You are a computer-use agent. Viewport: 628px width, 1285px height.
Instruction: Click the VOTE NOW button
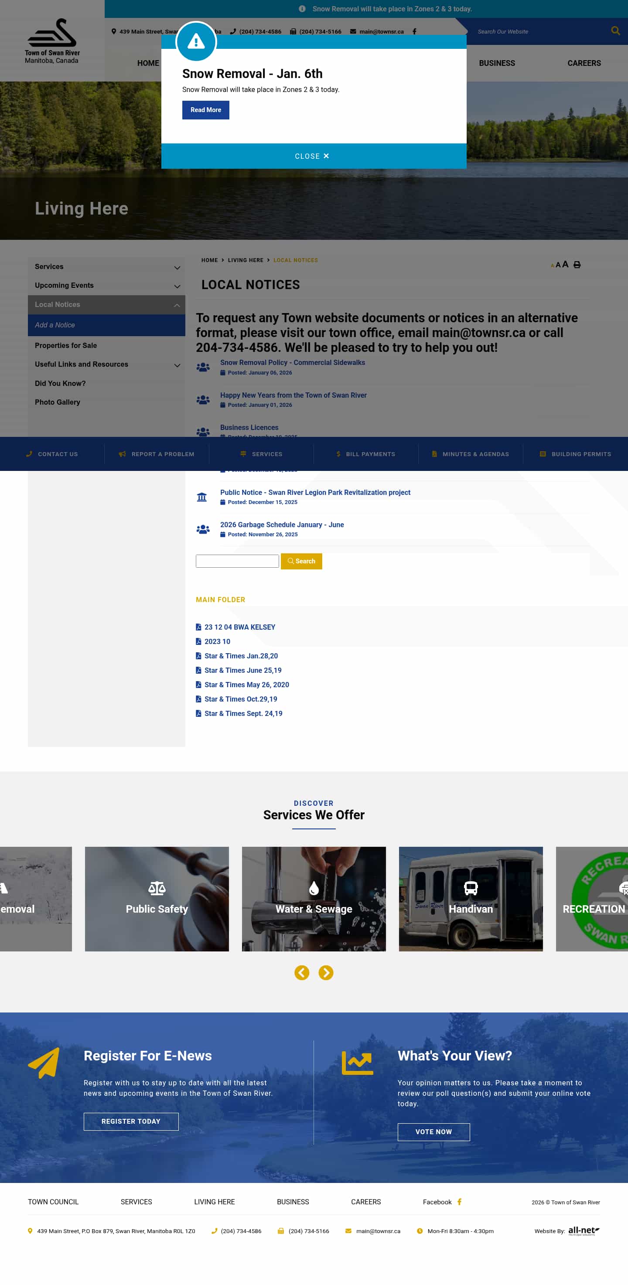pyautogui.click(x=433, y=1132)
